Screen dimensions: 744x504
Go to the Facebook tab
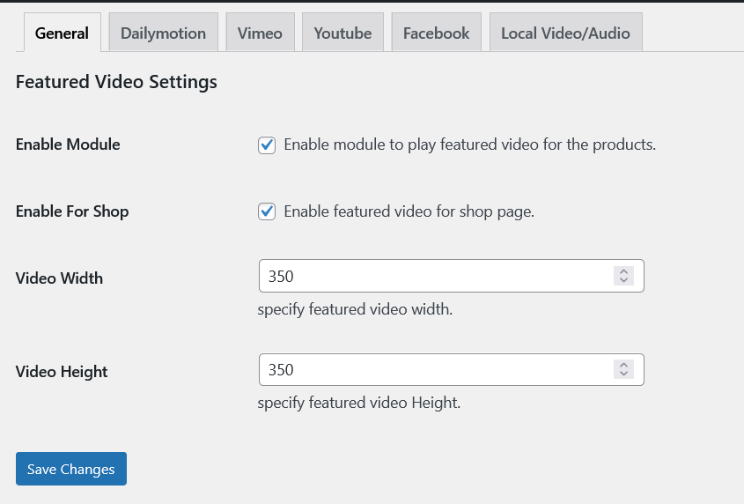pos(436,33)
